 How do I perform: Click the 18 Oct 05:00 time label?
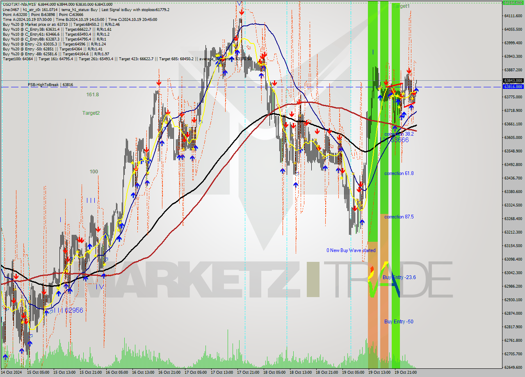[274, 372]
